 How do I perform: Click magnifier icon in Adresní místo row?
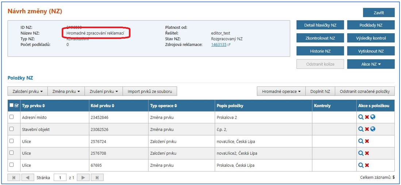(360, 117)
